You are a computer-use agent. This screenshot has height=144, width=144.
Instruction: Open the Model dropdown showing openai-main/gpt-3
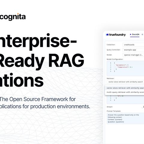[133, 55]
